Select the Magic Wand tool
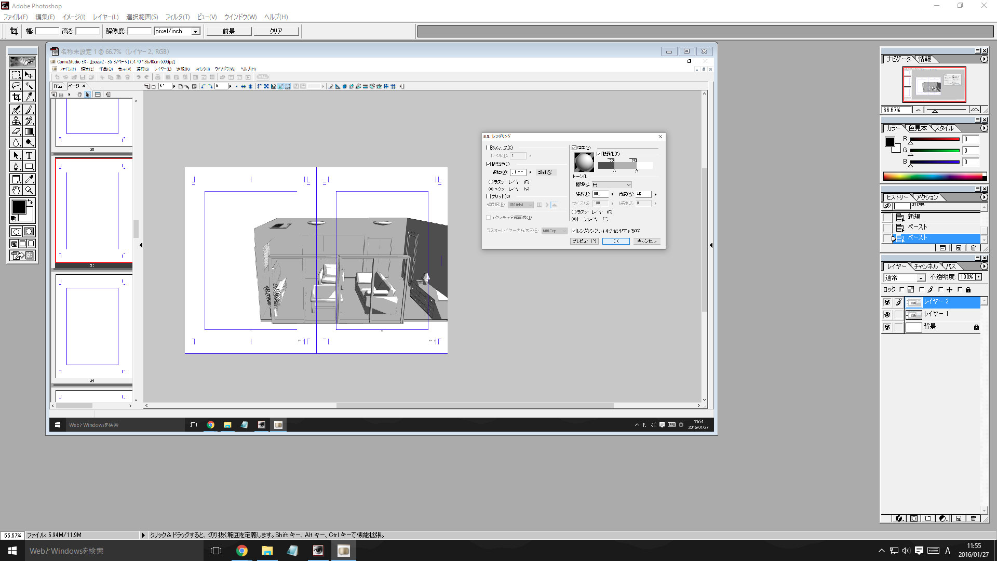Screen dimensions: 997x561 [29, 86]
